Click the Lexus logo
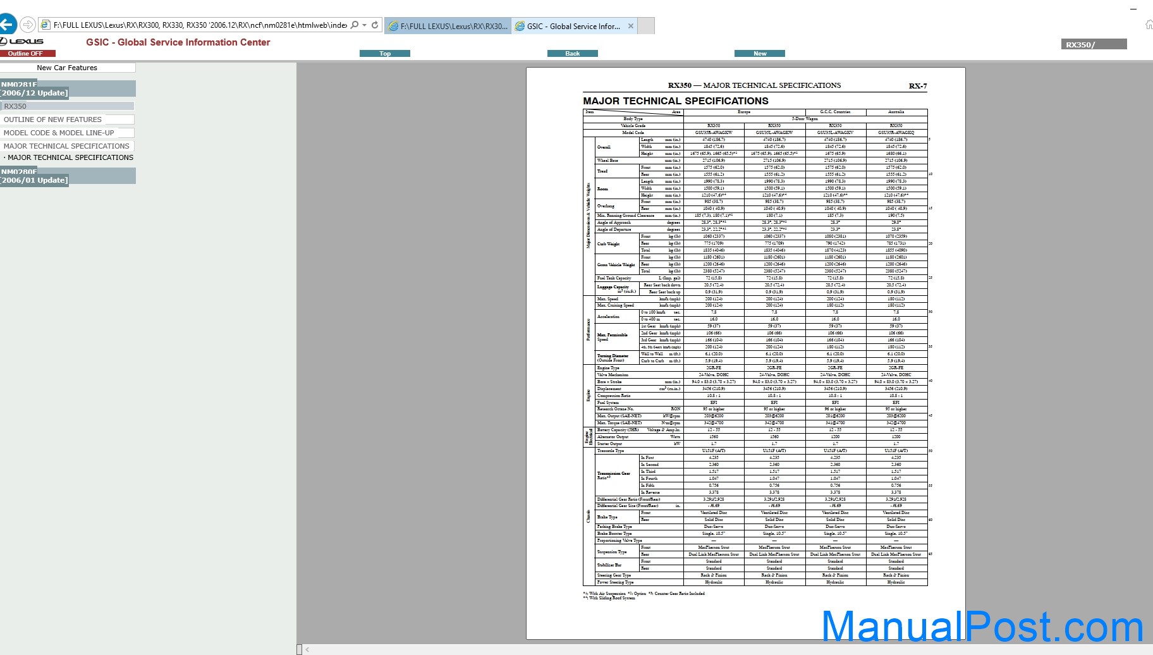The image size is (1153, 655). click(x=22, y=41)
